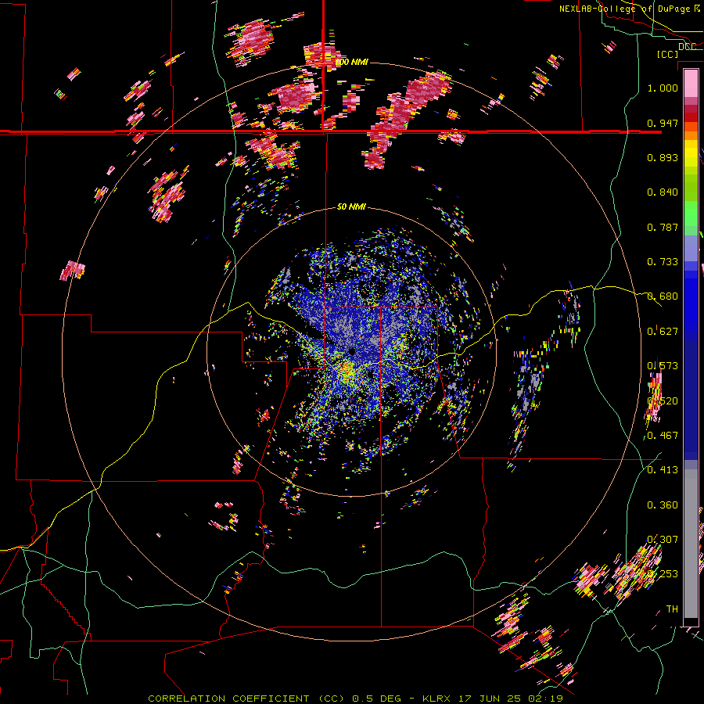Click the 17 JUN 25 date in caption
This screenshot has width=704, height=704.
coord(490,699)
